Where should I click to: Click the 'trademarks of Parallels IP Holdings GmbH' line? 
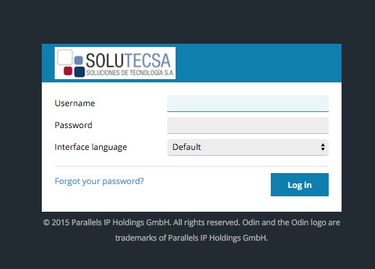click(x=191, y=238)
